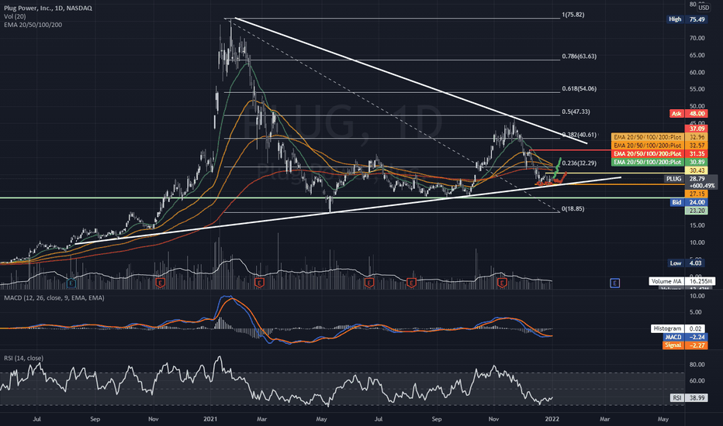Click the orange 27.15 price label
Viewport: 723px width, 426px height.
697,194
